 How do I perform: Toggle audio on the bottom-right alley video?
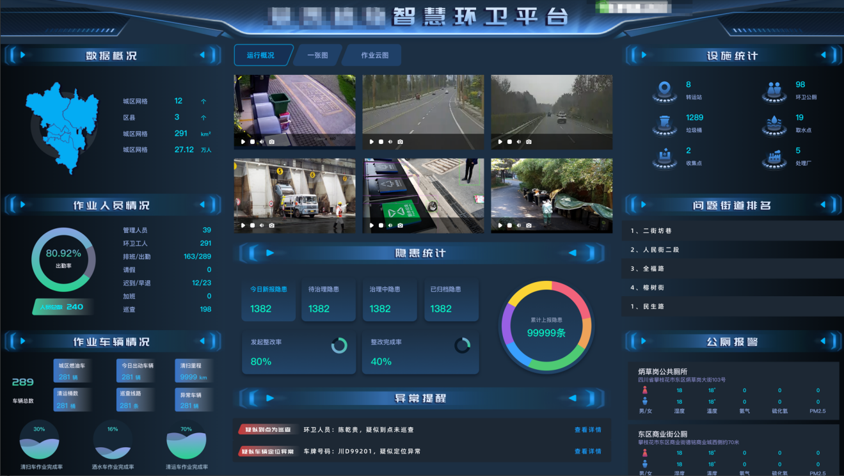(519, 225)
